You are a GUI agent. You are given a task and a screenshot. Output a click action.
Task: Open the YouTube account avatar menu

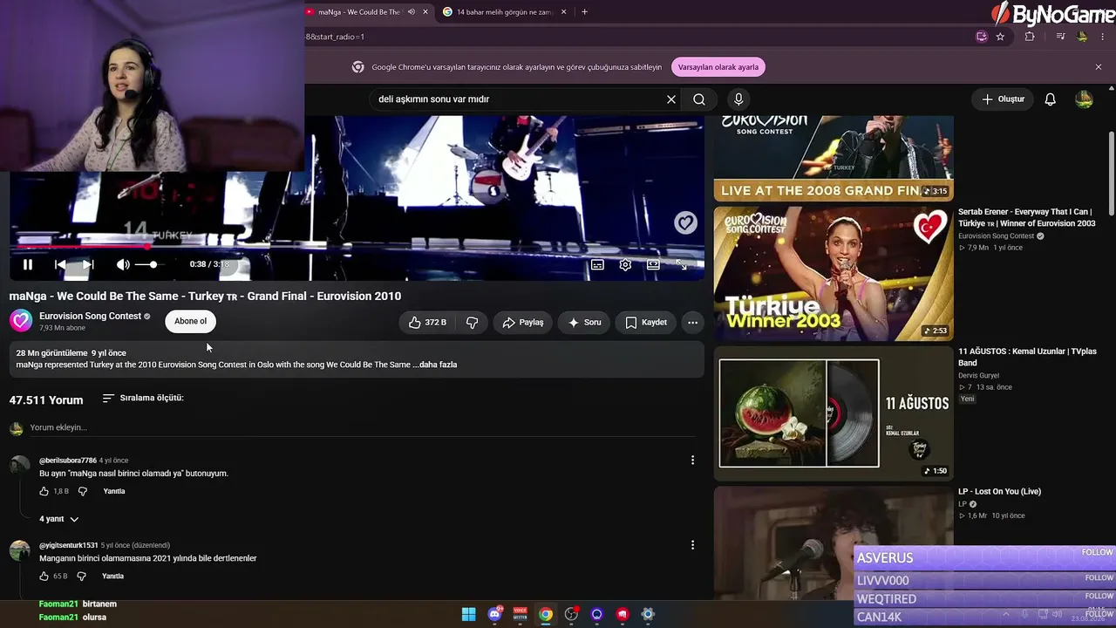click(1084, 99)
